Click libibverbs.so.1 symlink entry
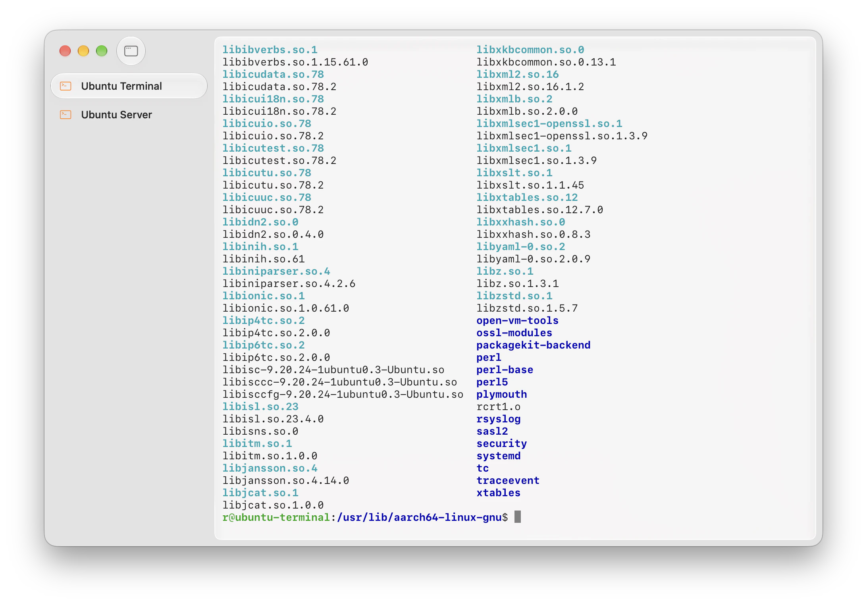Screen dimensions: 867x605 point(270,50)
